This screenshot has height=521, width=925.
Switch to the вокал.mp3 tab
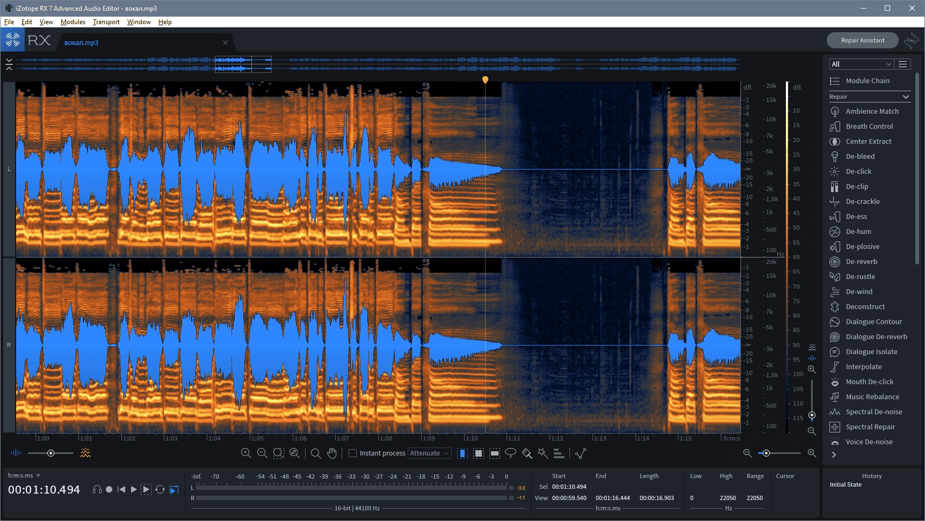pyautogui.click(x=82, y=43)
